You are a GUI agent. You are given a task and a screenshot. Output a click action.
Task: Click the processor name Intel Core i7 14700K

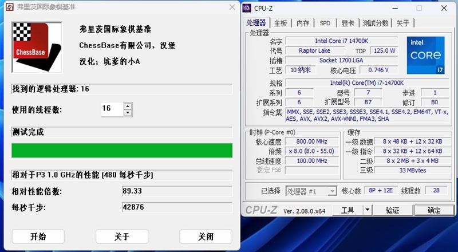click(341, 41)
